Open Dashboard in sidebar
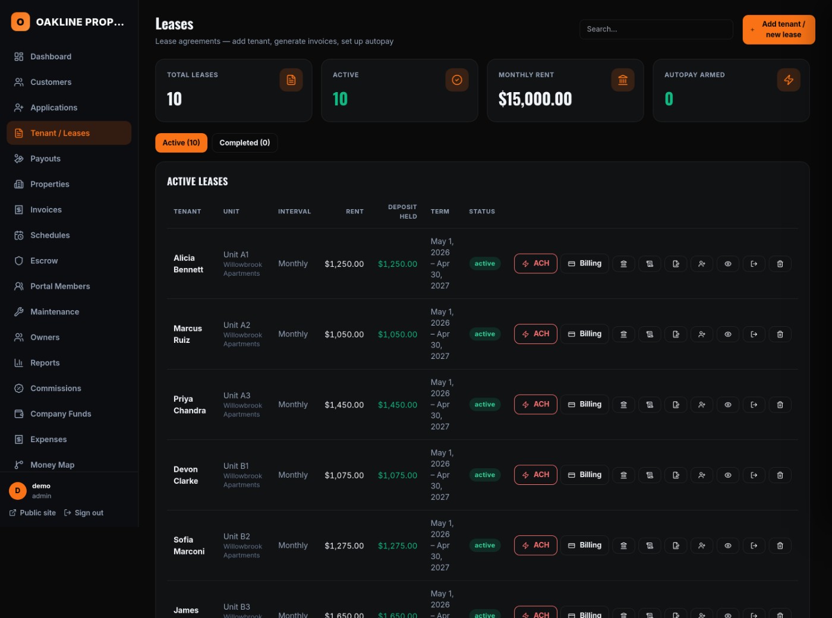Image resolution: width=832 pixels, height=618 pixels. click(x=69, y=56)
